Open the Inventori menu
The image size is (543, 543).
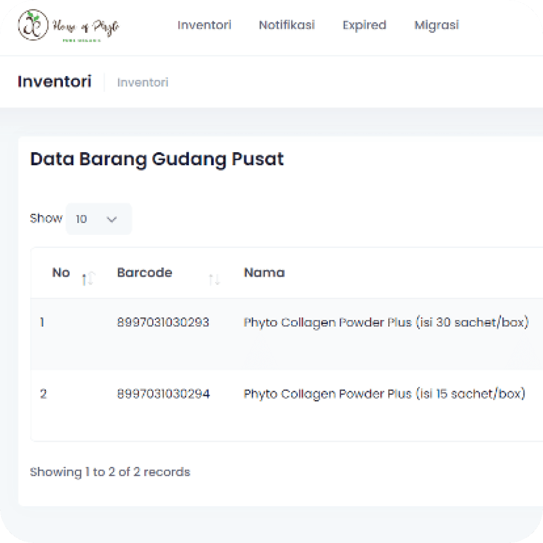tap(204, 25)
